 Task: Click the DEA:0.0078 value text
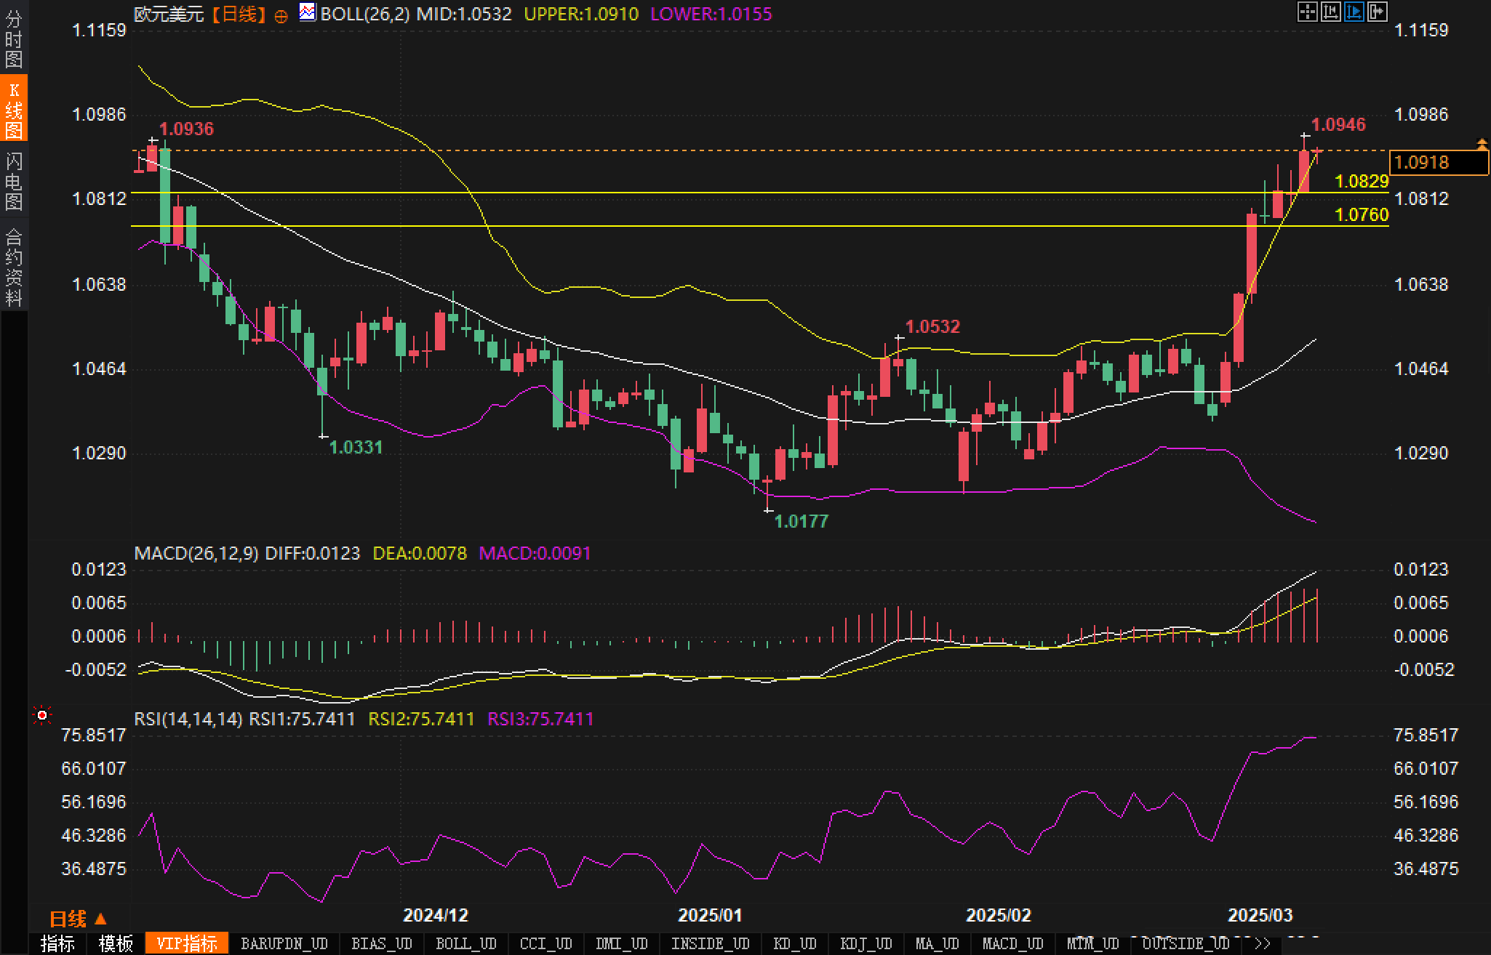click(x=420, y=553)
